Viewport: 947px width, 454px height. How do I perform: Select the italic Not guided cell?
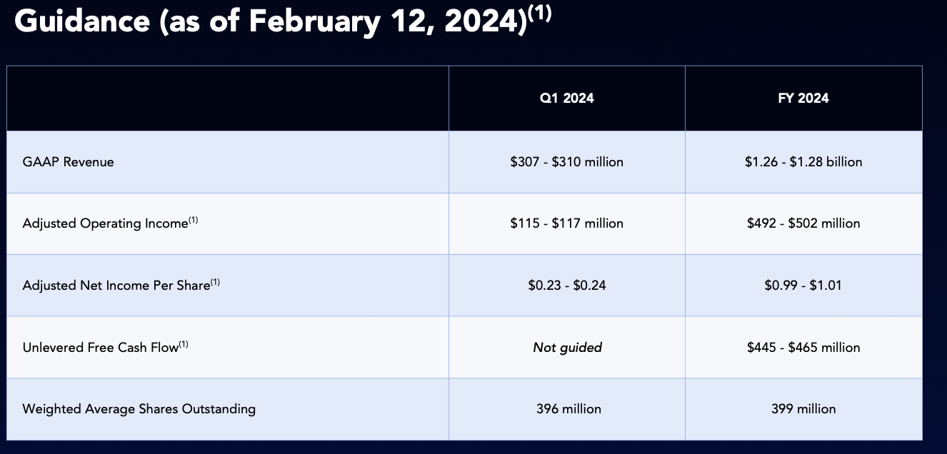click(x=567, y=348)
